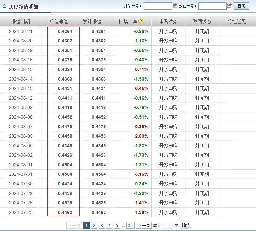Click cumulative net value 0.4302
Viewport: 256px width, 231px height.
[x=99, y=41]
